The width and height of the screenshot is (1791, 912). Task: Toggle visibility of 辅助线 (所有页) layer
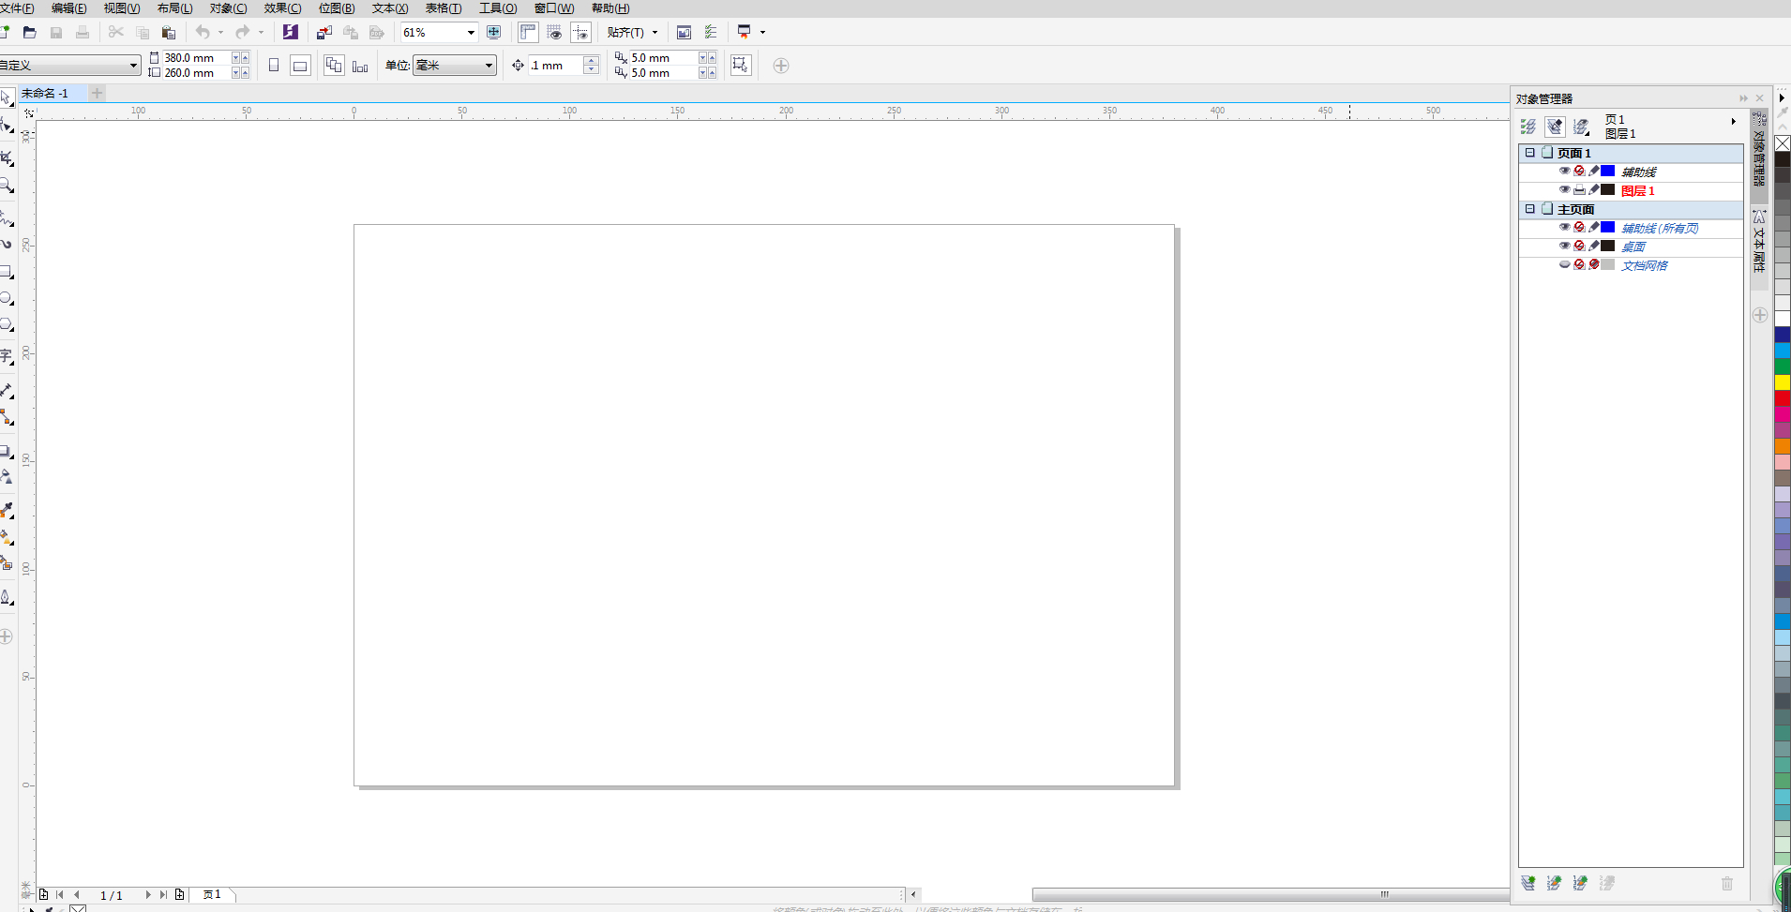[1564, 228]
